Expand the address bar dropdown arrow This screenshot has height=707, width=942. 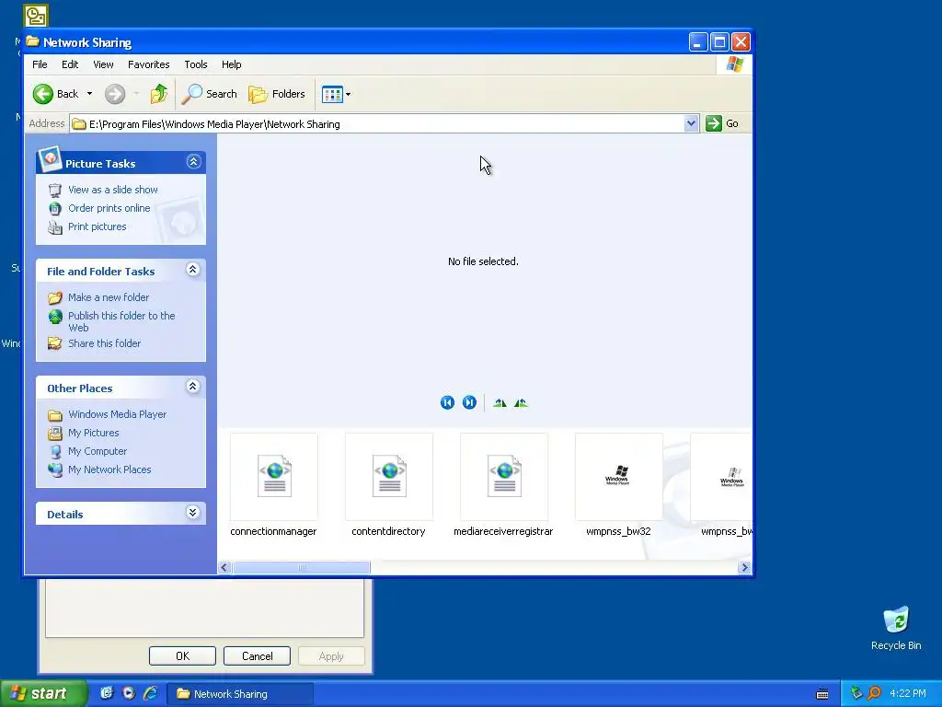click(x=691, y=124)
